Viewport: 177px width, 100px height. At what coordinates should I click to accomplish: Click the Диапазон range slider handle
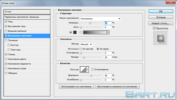point(91,76)
